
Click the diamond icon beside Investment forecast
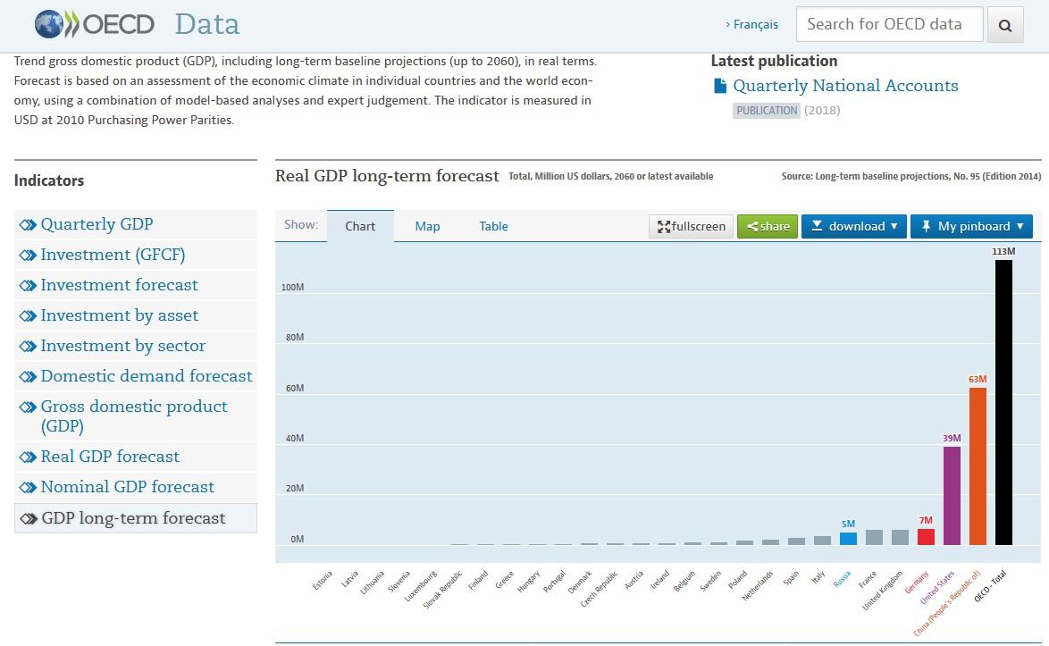coord(28,286)
